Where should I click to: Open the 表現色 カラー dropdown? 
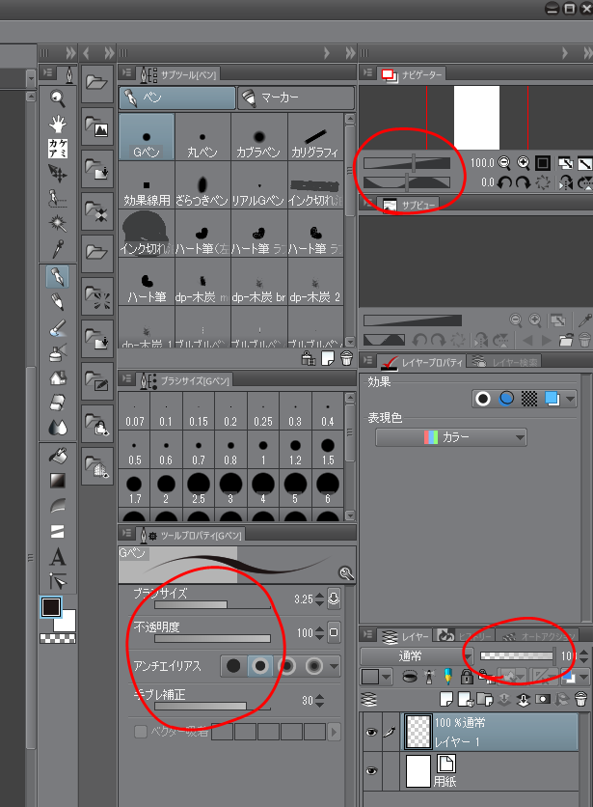[x=451, y=437]
